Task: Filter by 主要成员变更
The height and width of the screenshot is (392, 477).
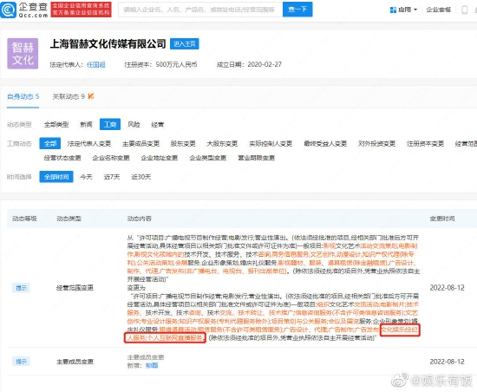Action: tap(140, 144)
